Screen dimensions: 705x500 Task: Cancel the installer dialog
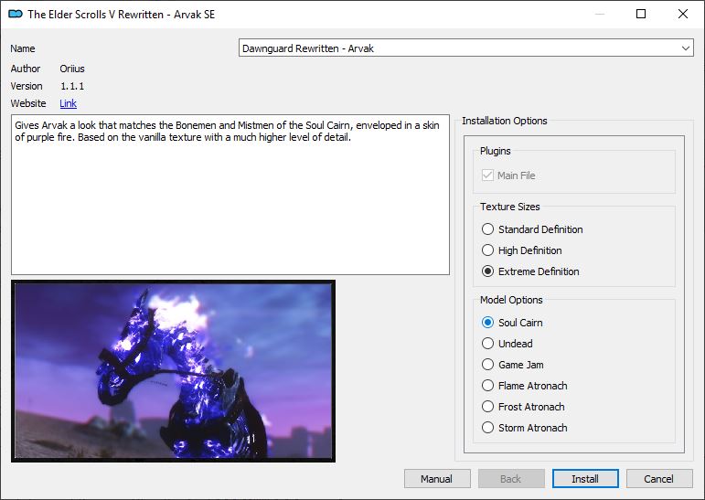(659, 479)
